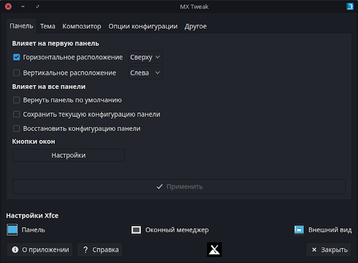Switch to the Тема tab
358x263 pixels.
tap(48, 26)
